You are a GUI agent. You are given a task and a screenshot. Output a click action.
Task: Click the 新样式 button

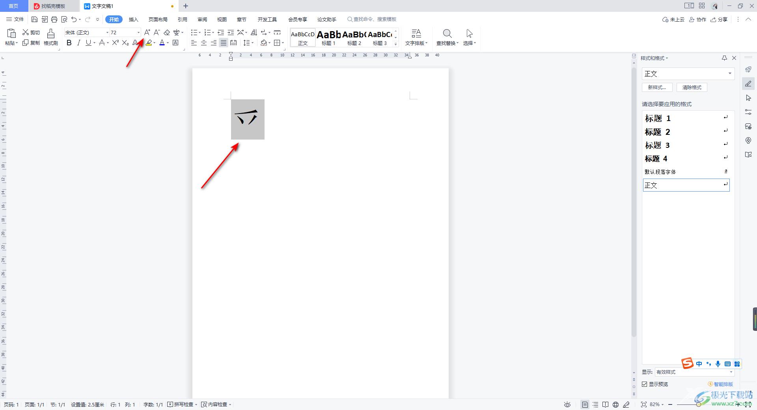point(657,88)
